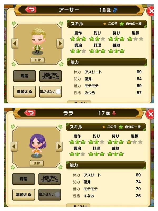Show next character with right arrow on ララ

point(59,147)
